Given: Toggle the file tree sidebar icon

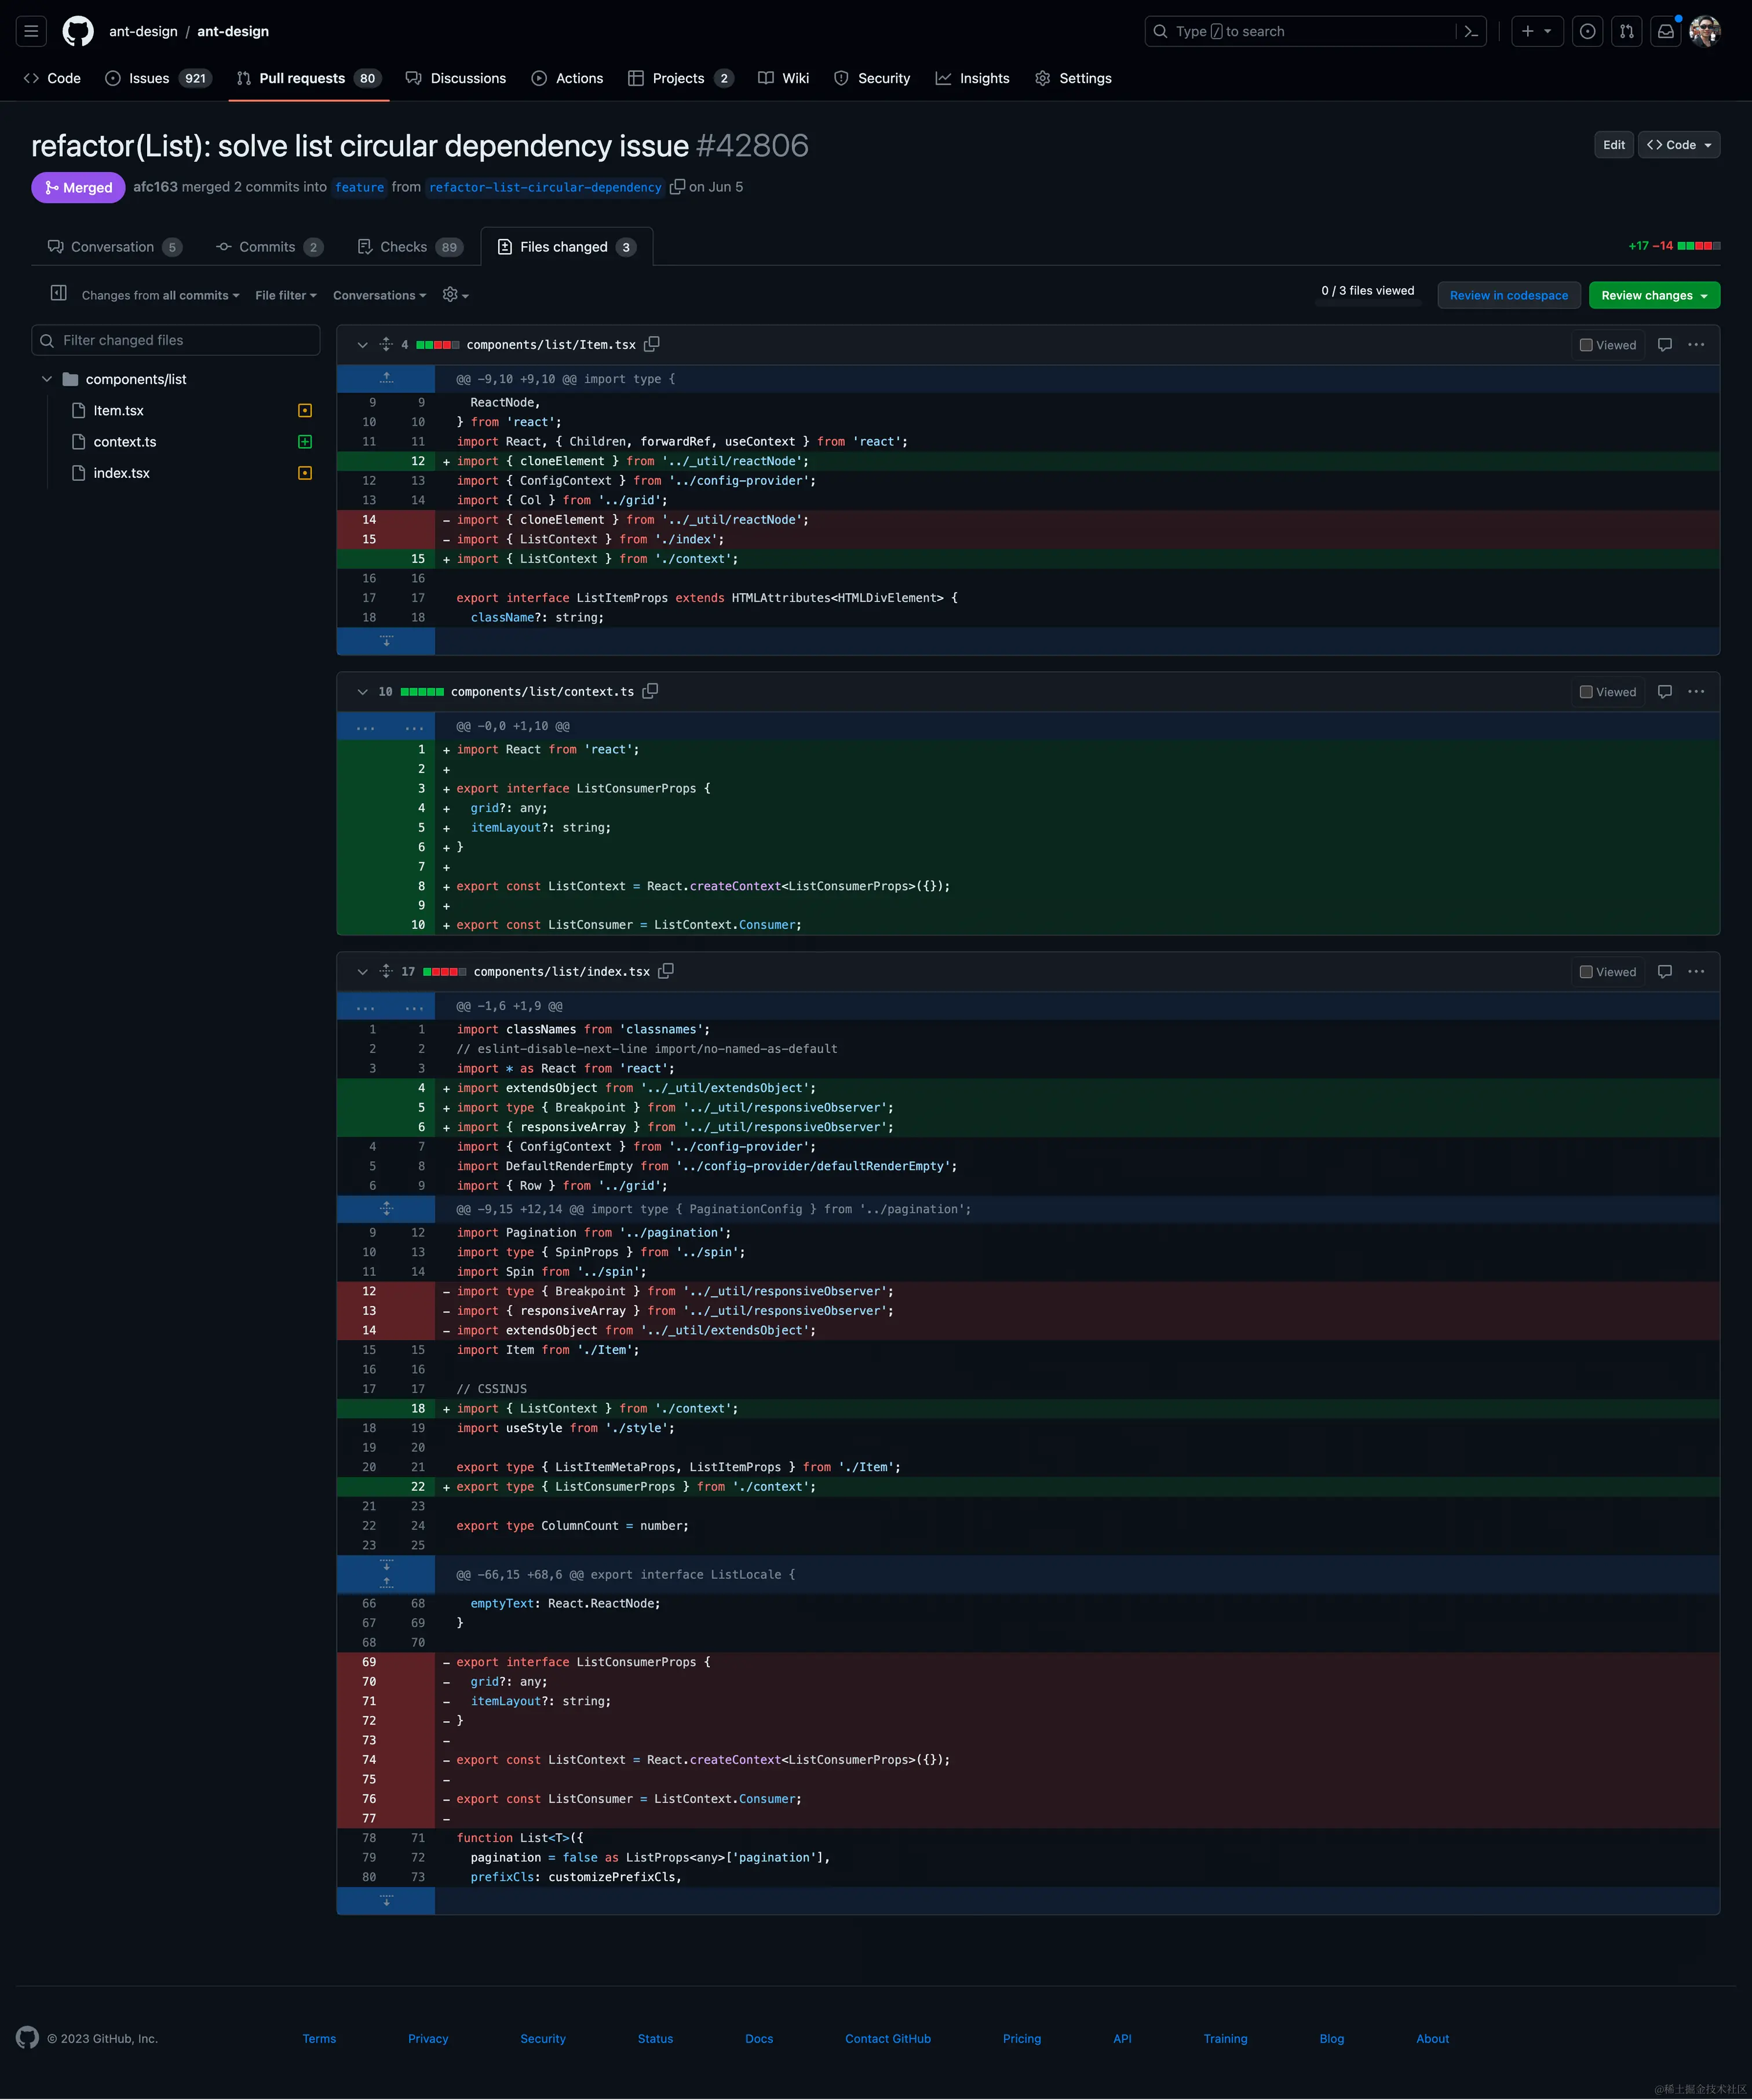Looking at the screenshot, I should [x=59, y=293].
